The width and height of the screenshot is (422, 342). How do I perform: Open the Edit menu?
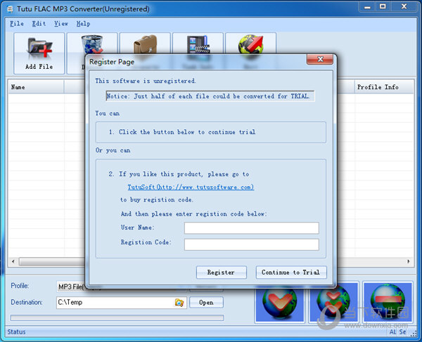coord(39,24)
